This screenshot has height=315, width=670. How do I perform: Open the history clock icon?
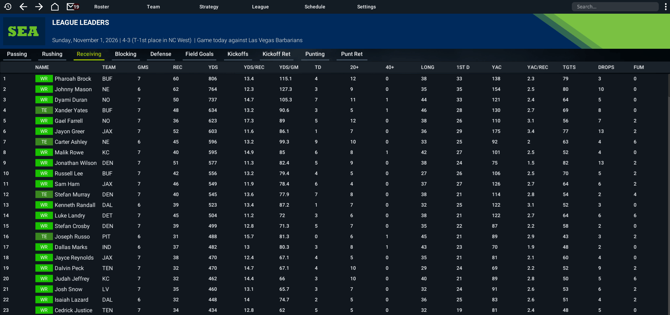point(8,7)
